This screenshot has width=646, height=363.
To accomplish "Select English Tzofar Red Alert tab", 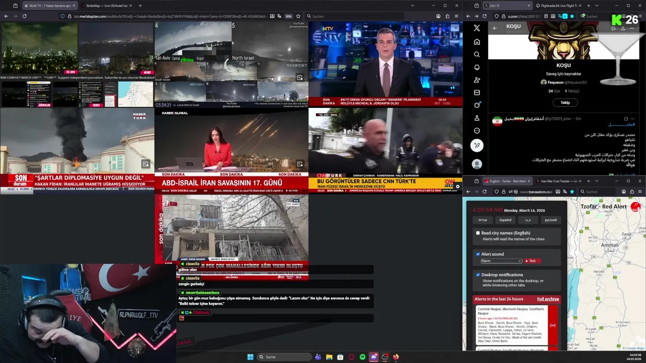I will (507, 181).
